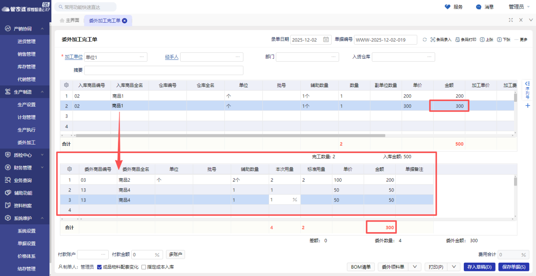The width and height of the screenshot is (536, 276).
Task: Expand the 委外领料单 dropdown arrow
Action: click(414, 267)
